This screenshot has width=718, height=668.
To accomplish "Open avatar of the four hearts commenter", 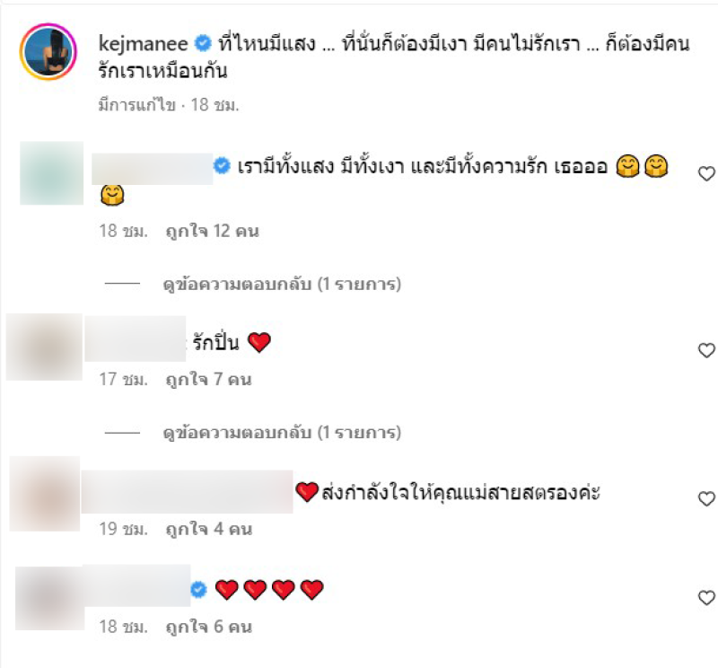I will pyautogui.click(x=50, y=598).
